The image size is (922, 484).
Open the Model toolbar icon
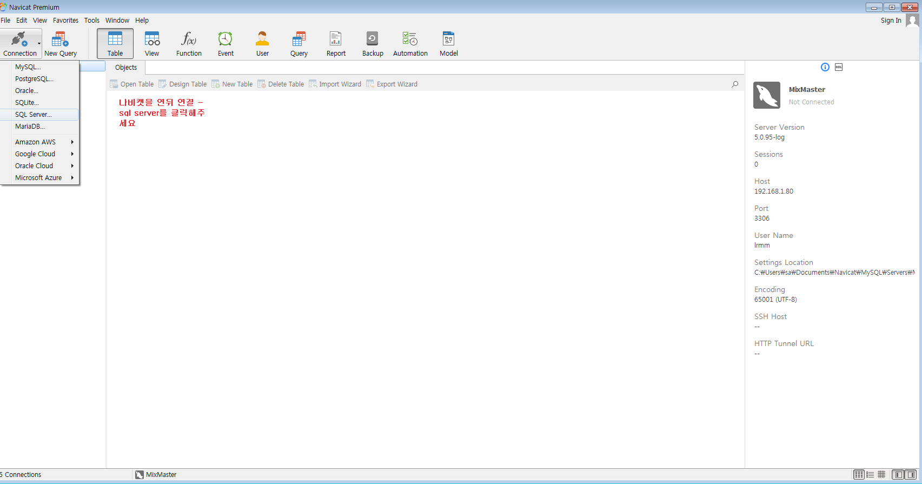click(448, 44)
